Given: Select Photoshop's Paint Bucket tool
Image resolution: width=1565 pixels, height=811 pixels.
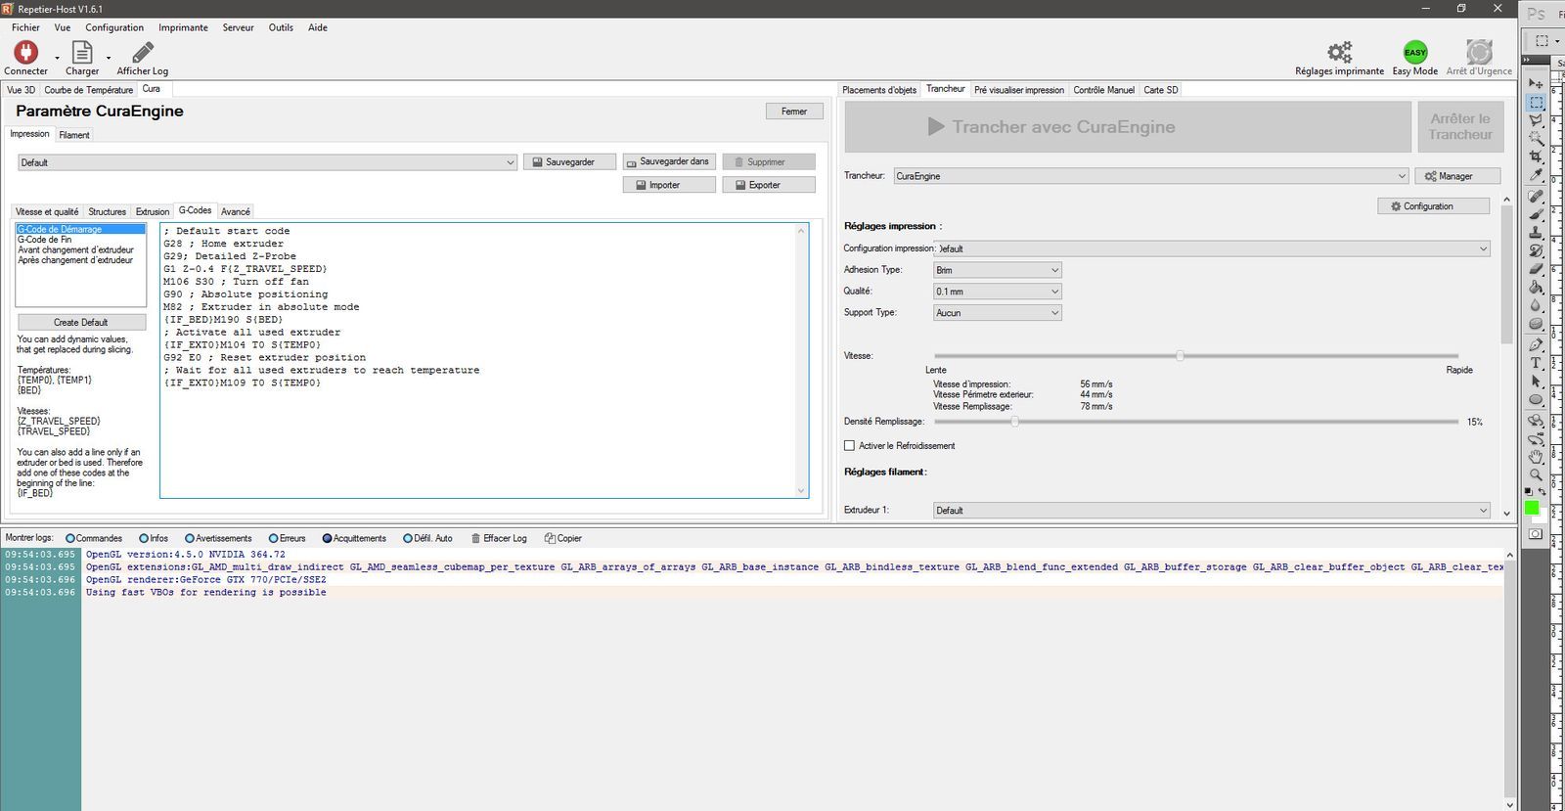Looking at the screenshot, I should tap(1536, 287).
